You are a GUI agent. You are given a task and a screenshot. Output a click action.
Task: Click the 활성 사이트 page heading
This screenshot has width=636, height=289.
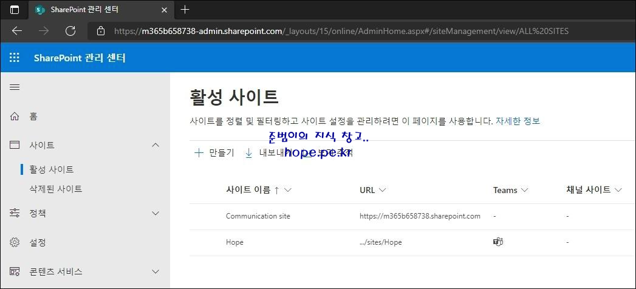pyautogui.click(x=234, y=98)
